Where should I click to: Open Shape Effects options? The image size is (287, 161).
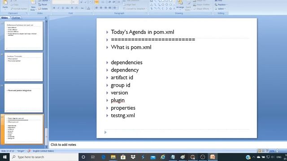202,8
